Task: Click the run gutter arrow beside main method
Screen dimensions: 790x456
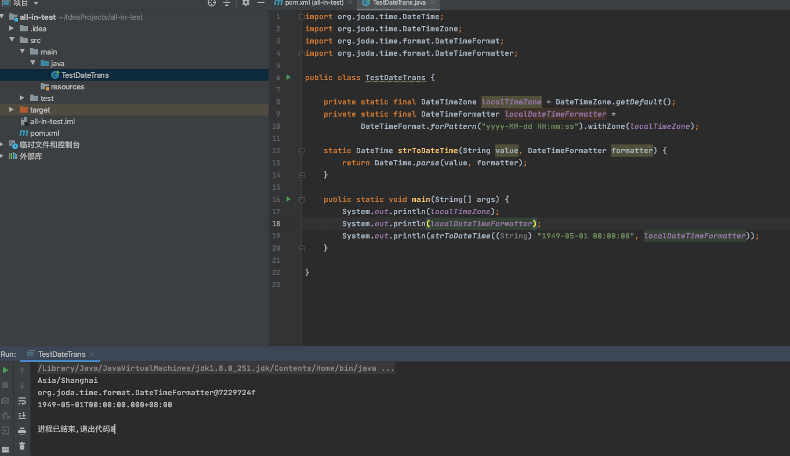Action: 288,199
